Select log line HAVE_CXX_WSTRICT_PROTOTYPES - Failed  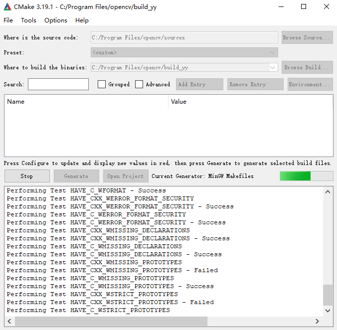tap(110, 302)
